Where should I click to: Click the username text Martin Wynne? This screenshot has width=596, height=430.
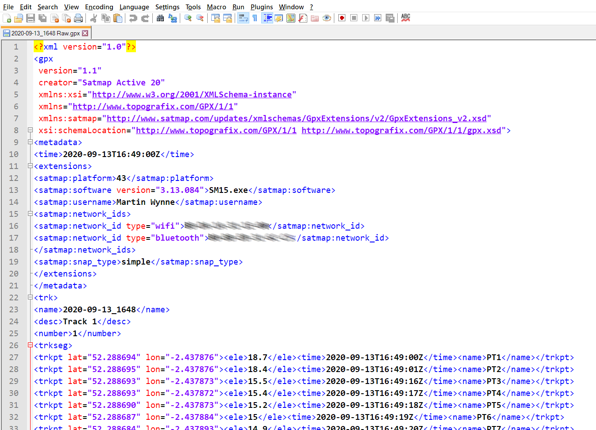coord(146,202)
